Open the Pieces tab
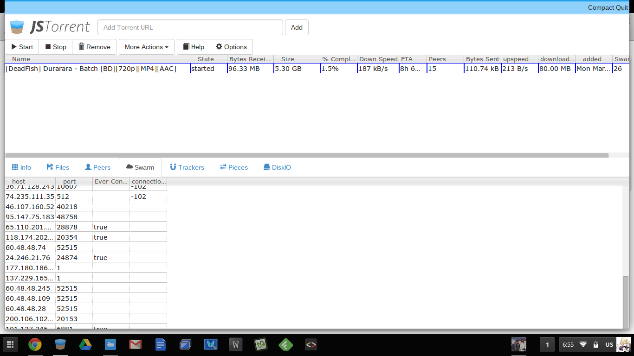The width and height of the screenshot is (634, 356). coord(234,167)
